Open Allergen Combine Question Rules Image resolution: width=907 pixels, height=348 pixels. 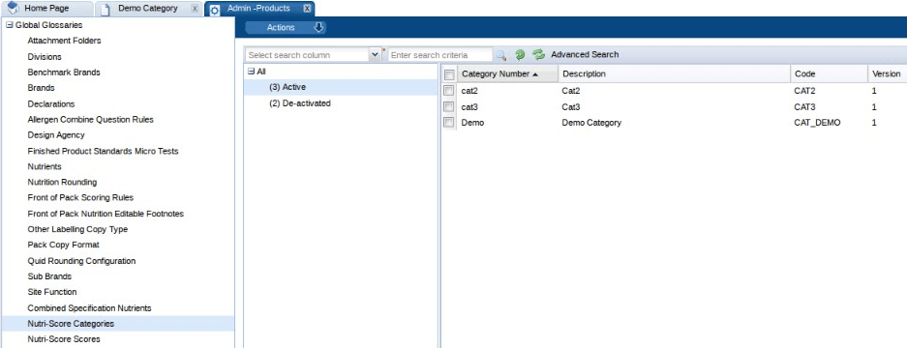pyautogui.click(x=90, y=120)
